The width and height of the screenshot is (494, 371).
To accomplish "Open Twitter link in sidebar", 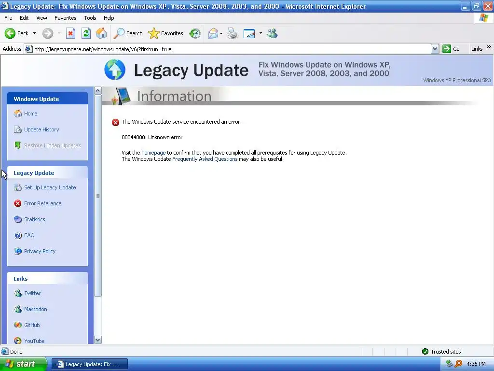I will 32,293.
